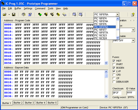Open the View menu
This screenshot has height=110, width=138.
(x=58, y=8)
